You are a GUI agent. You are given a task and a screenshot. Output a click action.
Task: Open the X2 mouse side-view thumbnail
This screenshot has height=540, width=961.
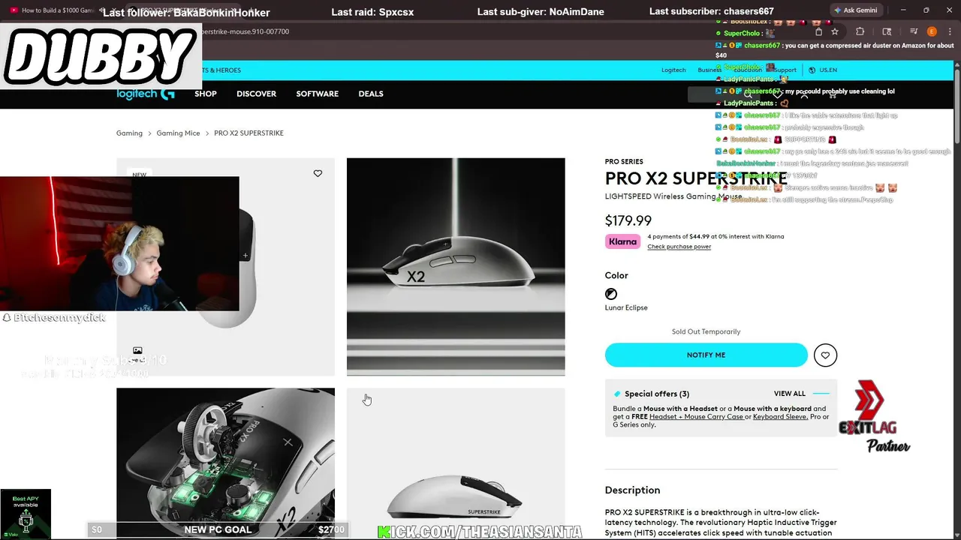pos(456,266)
